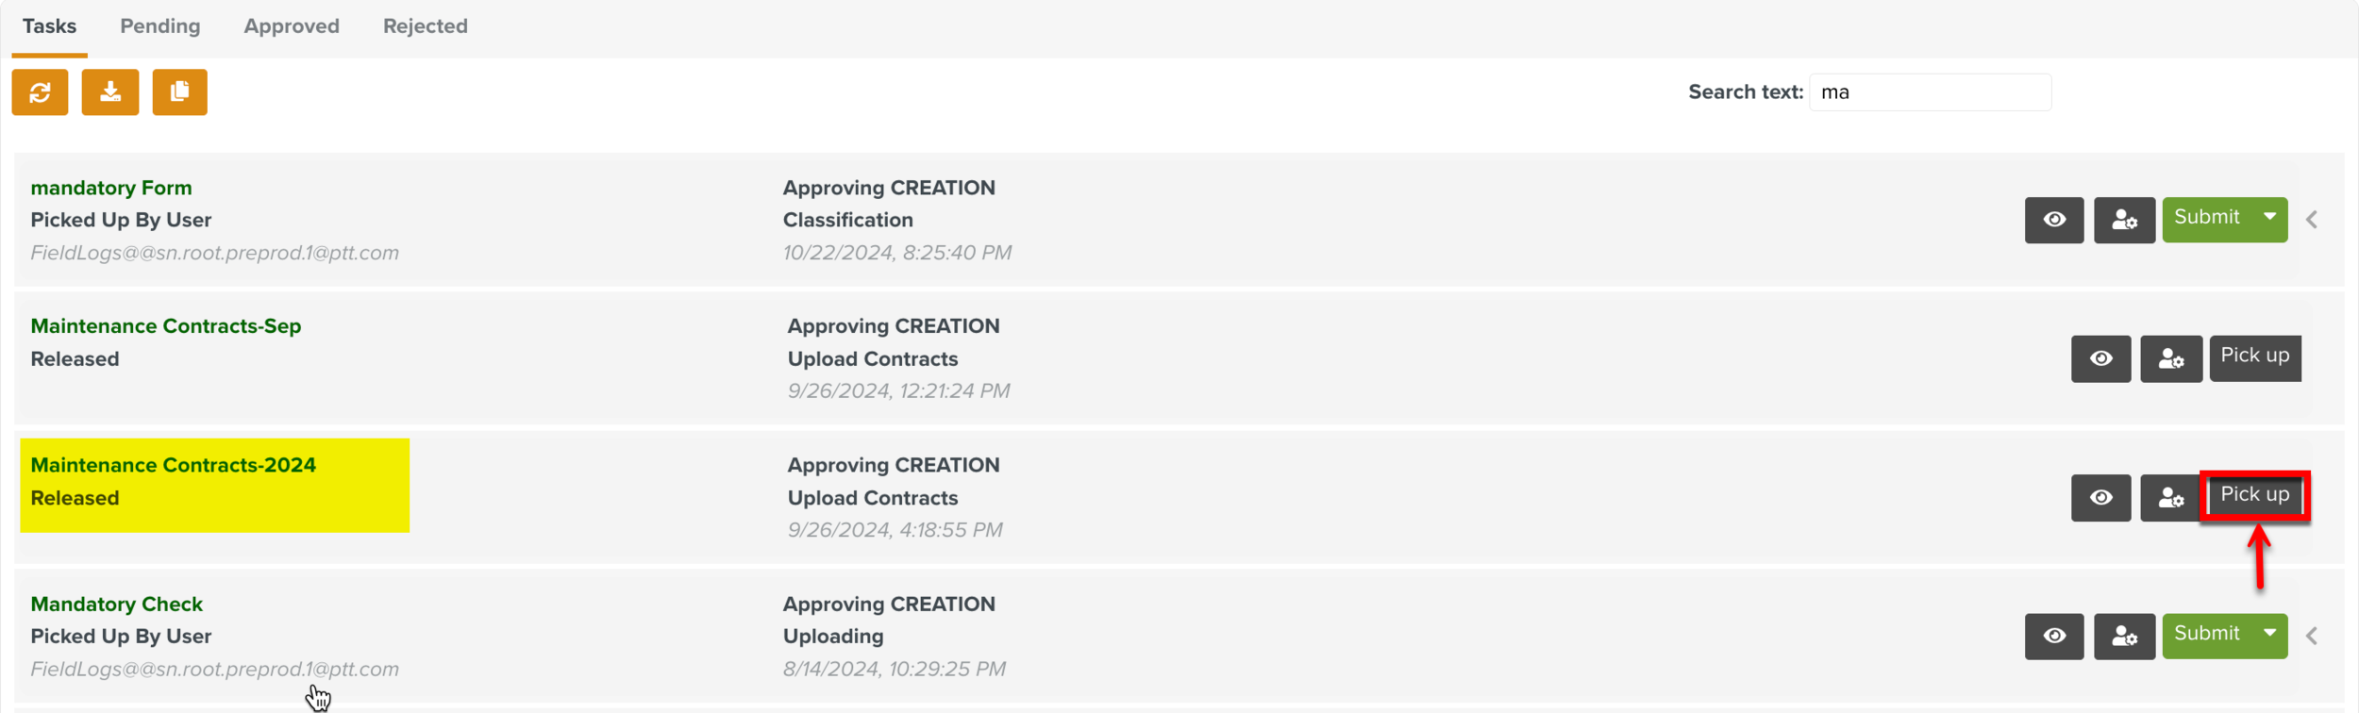Screen dimensions: 2359x713
Task: Switch to the Approved tab
Action: coord(291,26)
